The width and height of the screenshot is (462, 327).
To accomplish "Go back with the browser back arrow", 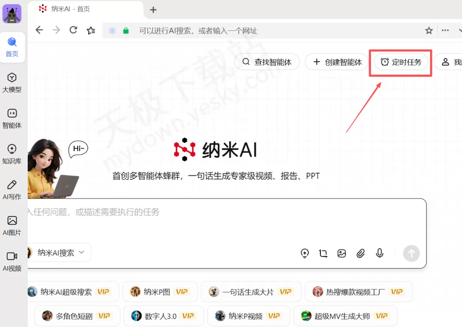I will [39, 30].
